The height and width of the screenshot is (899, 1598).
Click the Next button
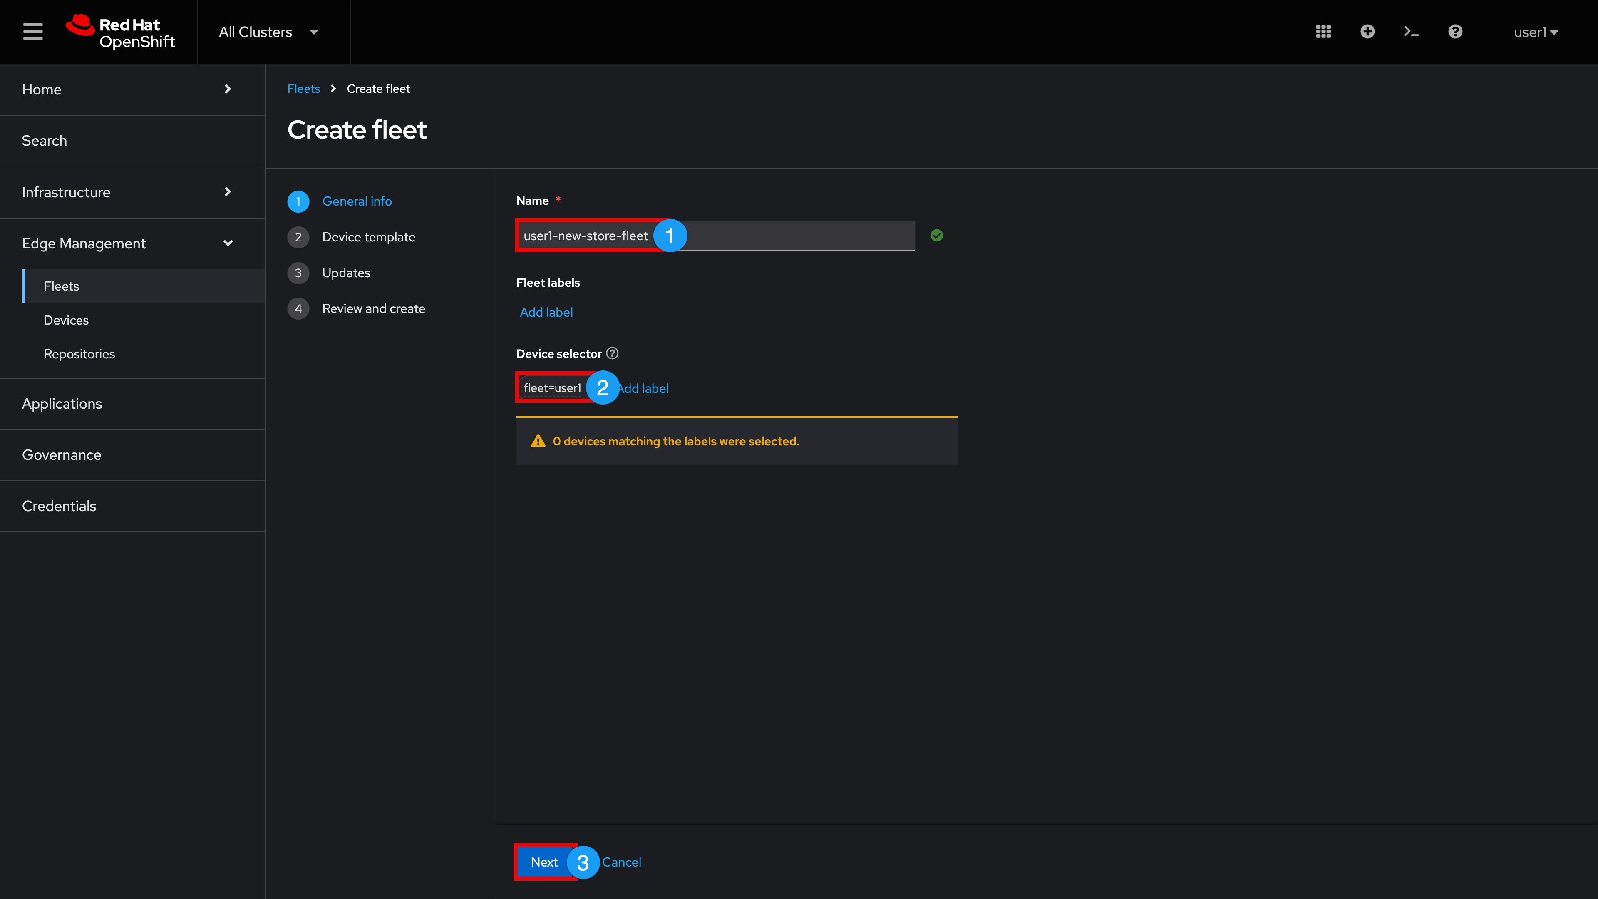(544, 862)
